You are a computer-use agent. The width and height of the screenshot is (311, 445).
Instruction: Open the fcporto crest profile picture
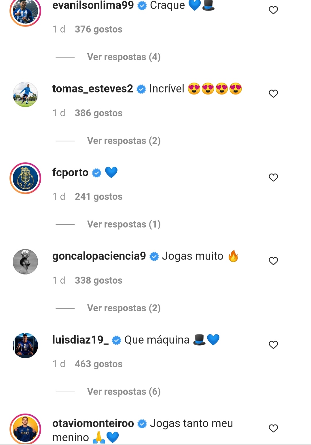pos(25,178)
